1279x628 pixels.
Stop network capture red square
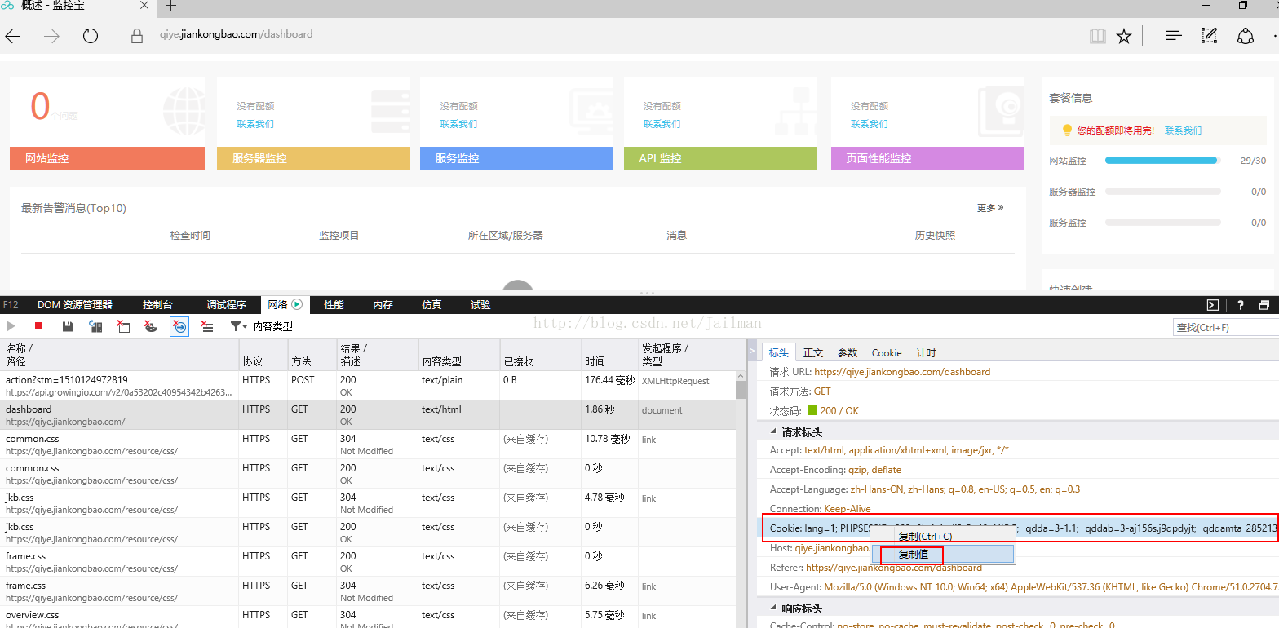[x=38, y=326]
